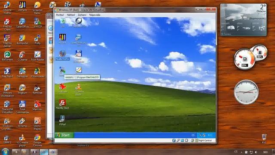Open Total Commander on the host desktop
The image size is (275, 155).
(22, 107)
